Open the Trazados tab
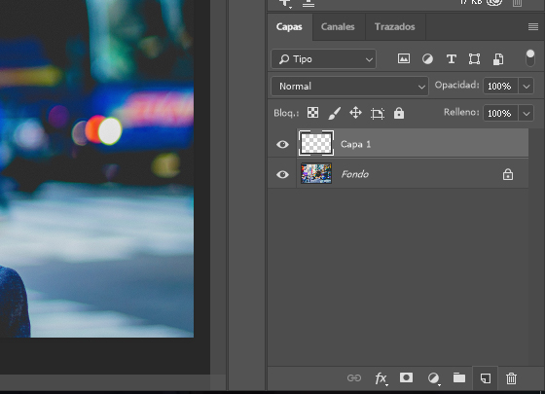 tap(395, 27)
